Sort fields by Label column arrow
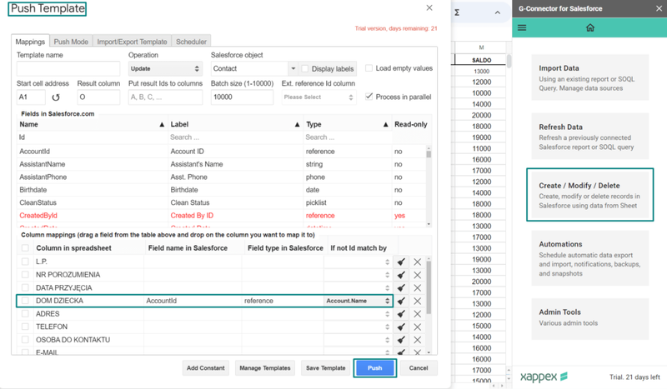Viewport: 667px width, 389px height. (x=297, y=125)
